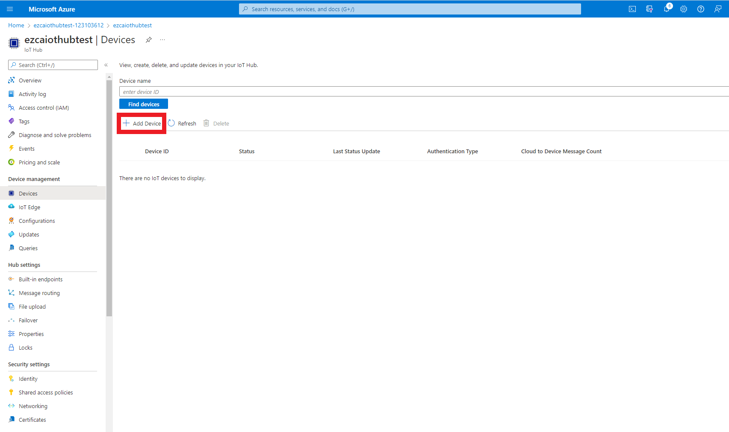Image resolution: width=729 pixels, height=432 pixels.
Task: Open the Feedback icon in top bar
Action: 718,9
